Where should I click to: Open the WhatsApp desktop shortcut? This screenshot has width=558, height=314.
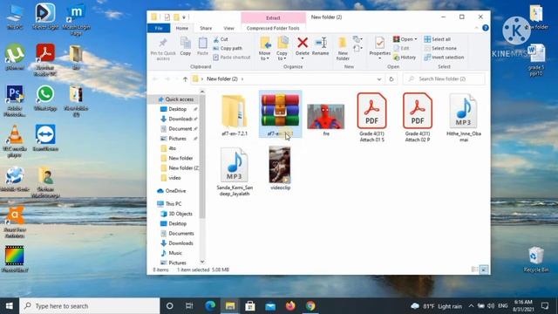tap(45, 98)
